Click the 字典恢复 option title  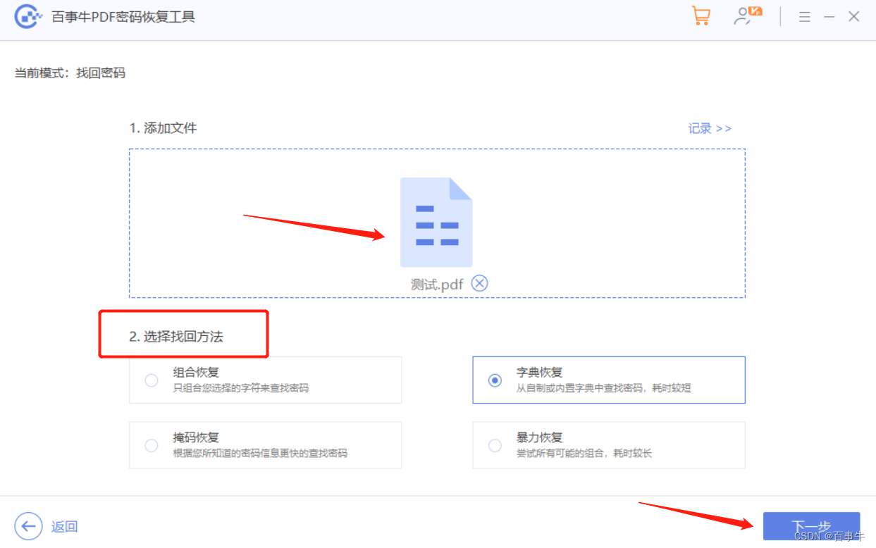click(x=540, y=372)
